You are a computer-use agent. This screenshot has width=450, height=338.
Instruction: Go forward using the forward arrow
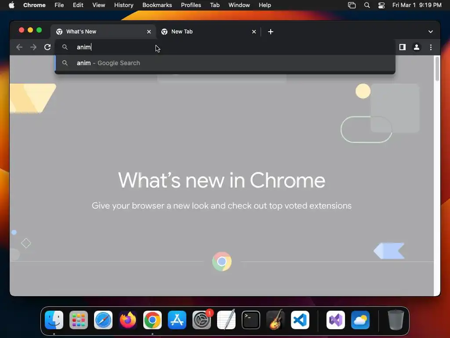click(33, 47)
